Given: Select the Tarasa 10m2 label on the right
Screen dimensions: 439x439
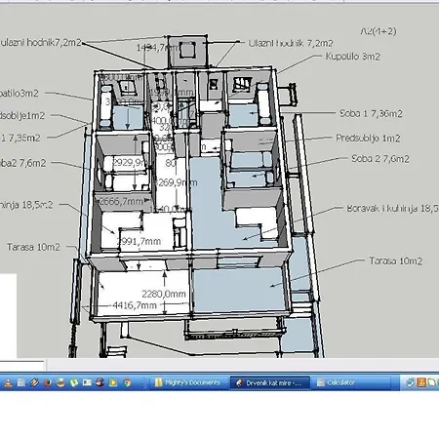Looking at the screenshot, I should [396, 261].
